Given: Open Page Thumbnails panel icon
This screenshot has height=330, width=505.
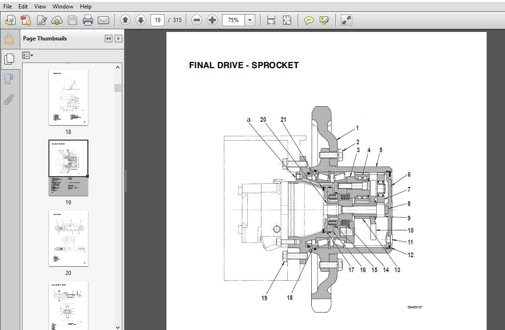Looking at the screenshot, I should pos(10,59).
